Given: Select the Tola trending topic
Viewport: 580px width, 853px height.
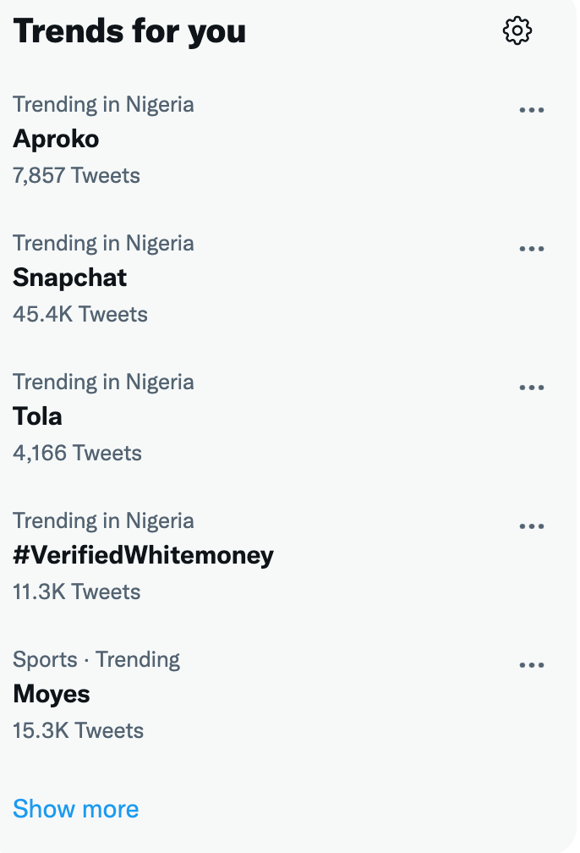Looking at the screenshot, I should (38, 416).
